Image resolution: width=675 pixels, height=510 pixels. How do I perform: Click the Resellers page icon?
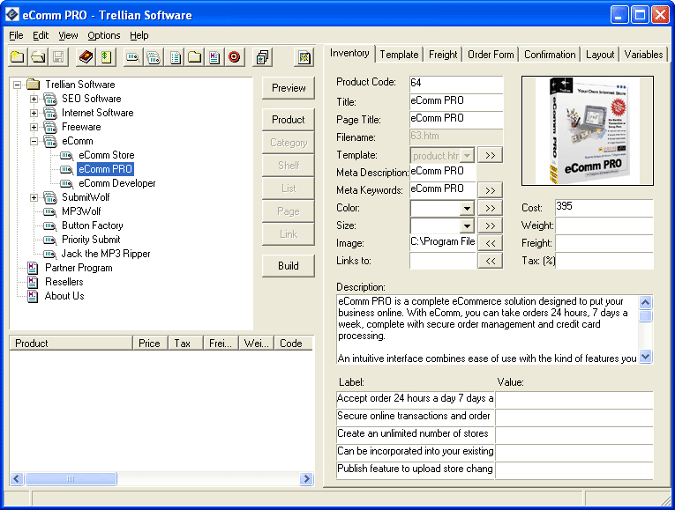click(33, 282)
